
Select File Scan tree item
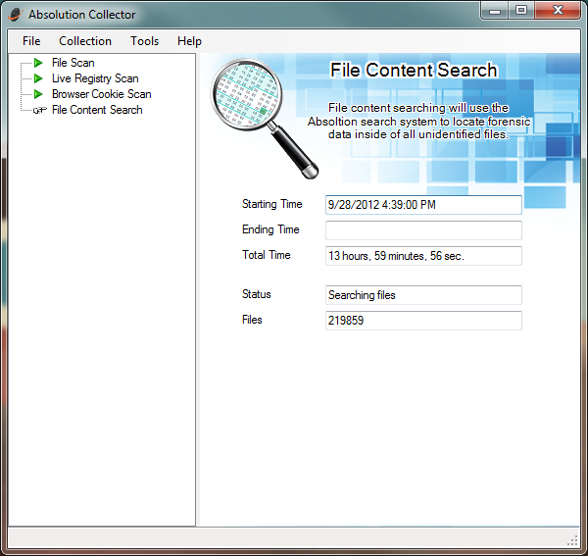[73, 63]
